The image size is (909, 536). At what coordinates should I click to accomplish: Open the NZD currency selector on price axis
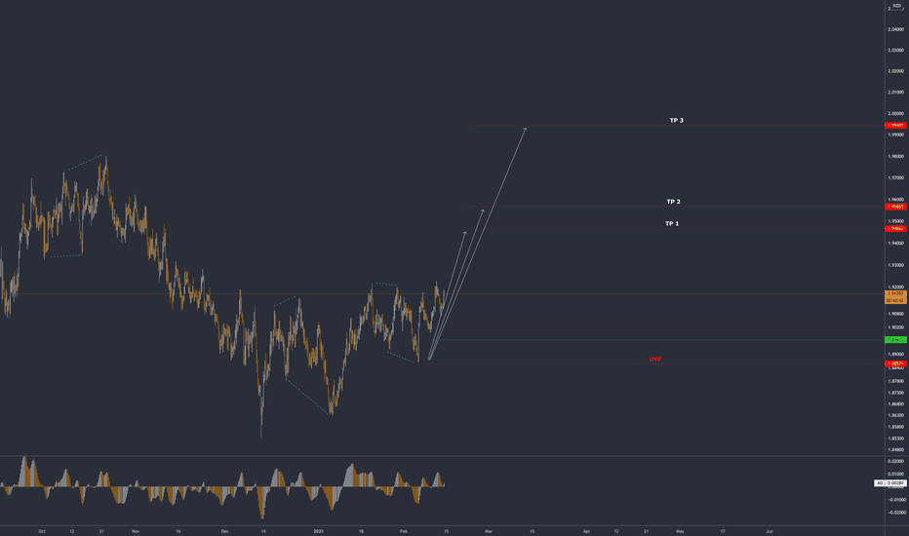[x=897, y=6]
